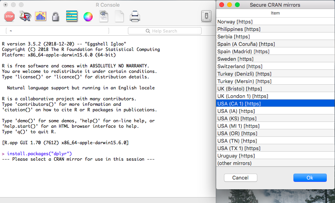Screen dimensions: 335x203
Task: Select highlighted USA (CA 1) [https] row
Action: click(x=275, y=104)
